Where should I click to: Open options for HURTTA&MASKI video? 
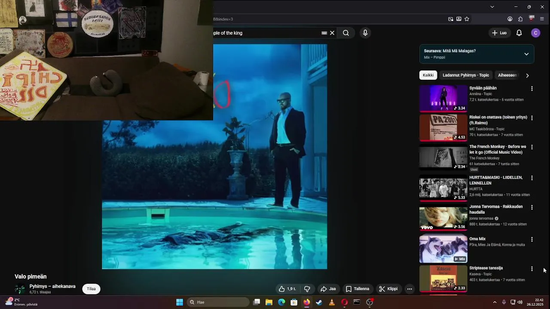click(x=532, y=178)
